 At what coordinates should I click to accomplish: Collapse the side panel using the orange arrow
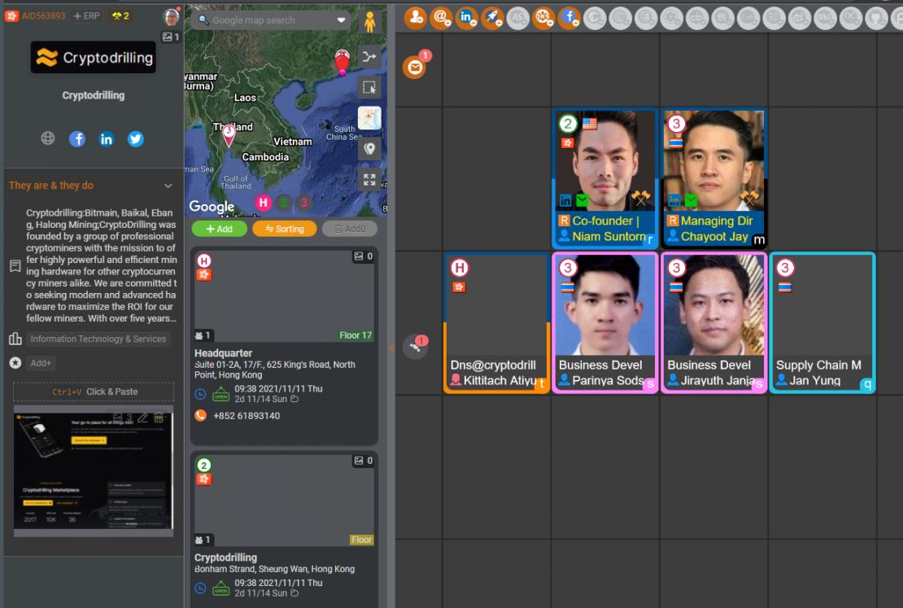point(390,348)
